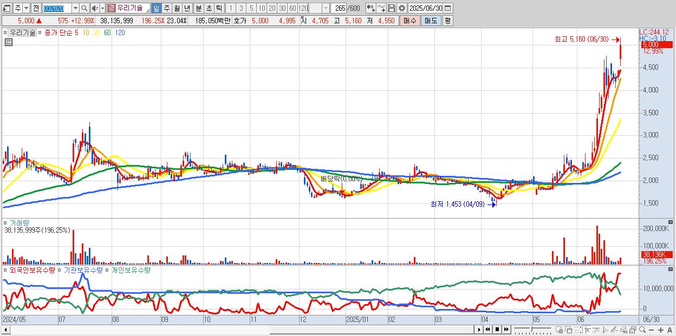
Task: Close the volume panel with its X icon
Action: coord(670,222)
